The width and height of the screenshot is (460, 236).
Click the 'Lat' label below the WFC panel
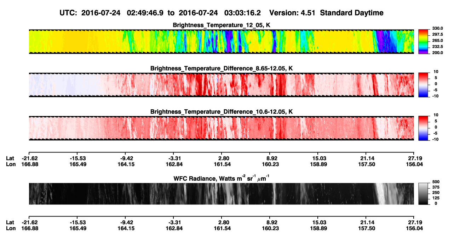click(x=10, y=222)
